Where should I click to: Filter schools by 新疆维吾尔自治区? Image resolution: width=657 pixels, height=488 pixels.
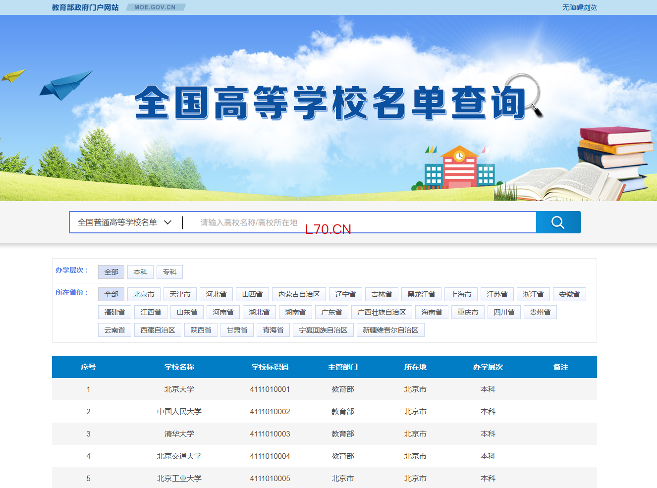coord(390,330)
